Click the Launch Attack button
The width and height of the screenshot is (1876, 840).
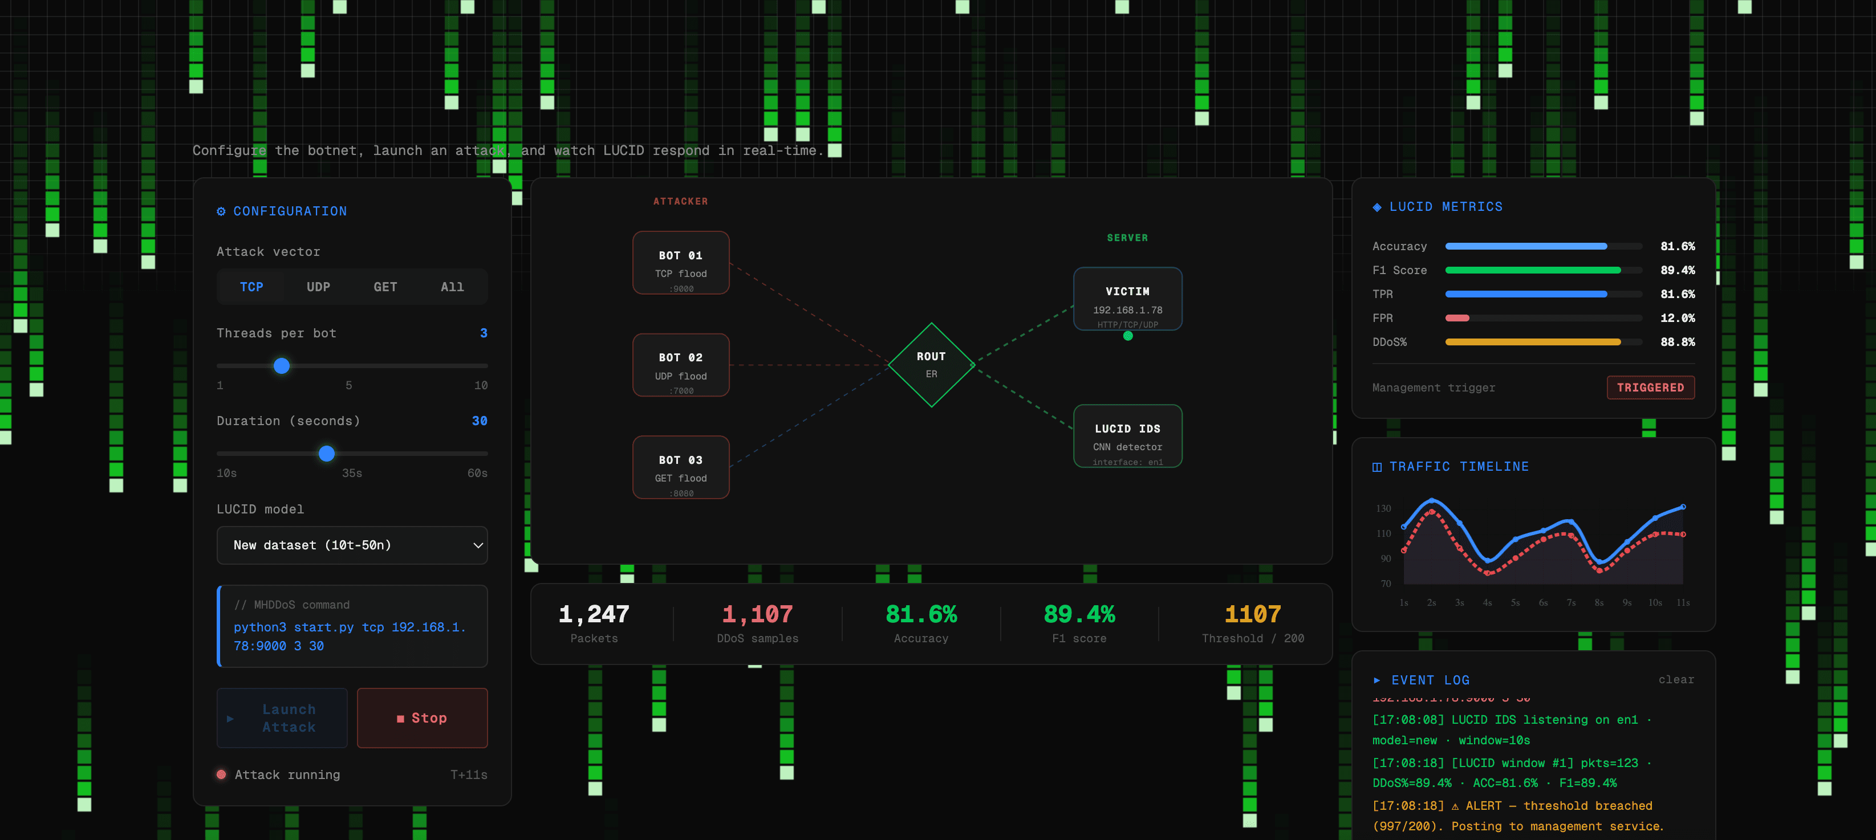point(282,717)
